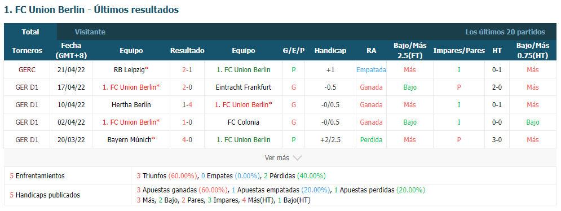Screen dimensions: 561x211
Task: Open the FC Colonia team link
Action: tap(244, 122)
